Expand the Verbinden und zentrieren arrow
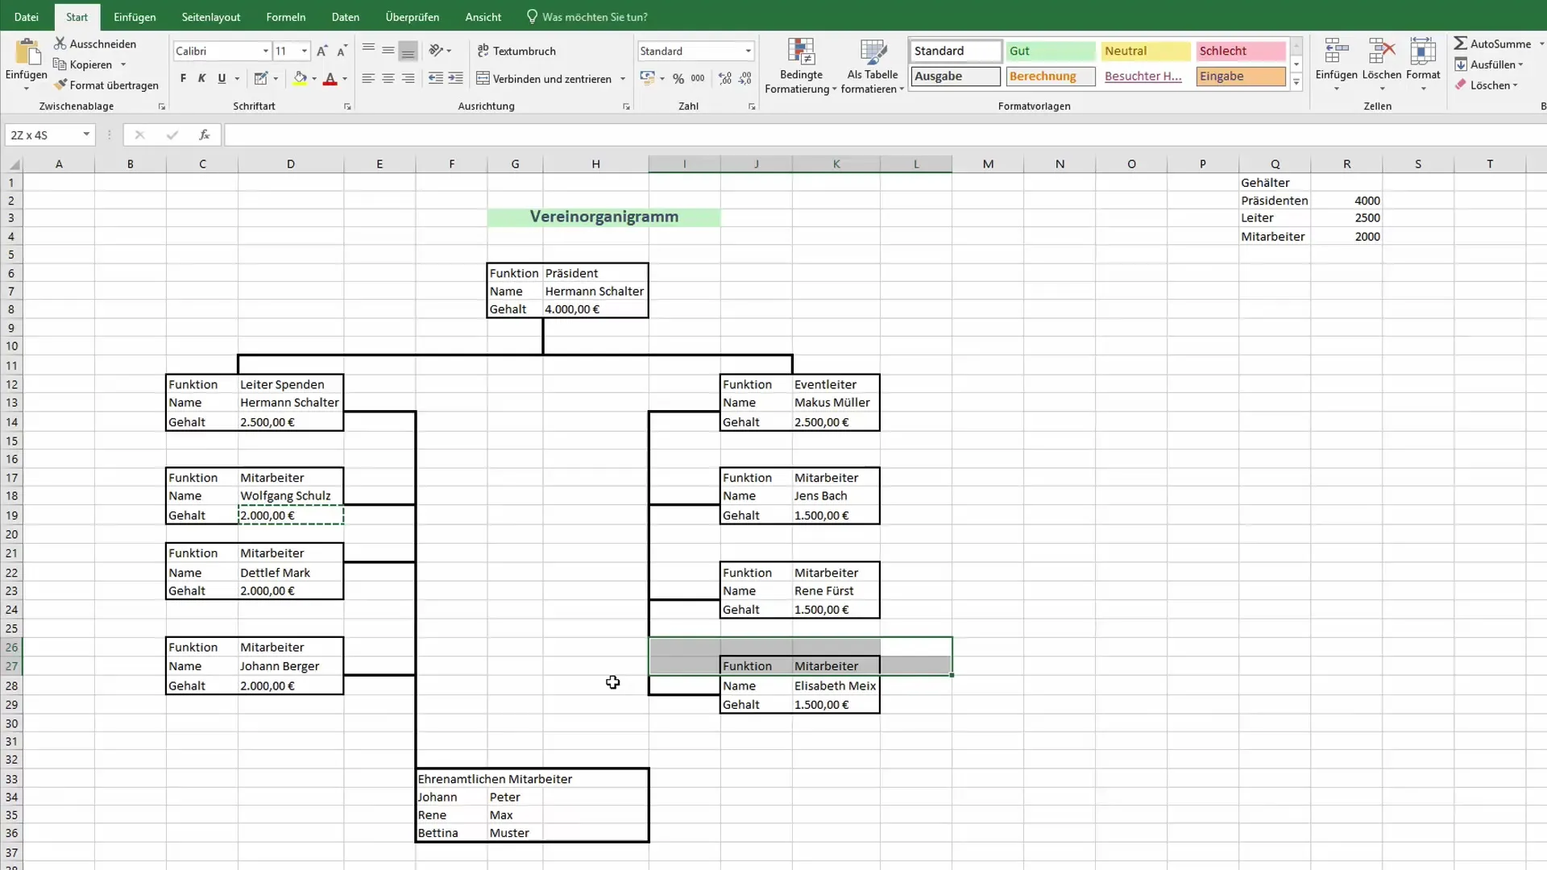The width and height of the screenshot is (1547, 870). click(x=623, y=78)
